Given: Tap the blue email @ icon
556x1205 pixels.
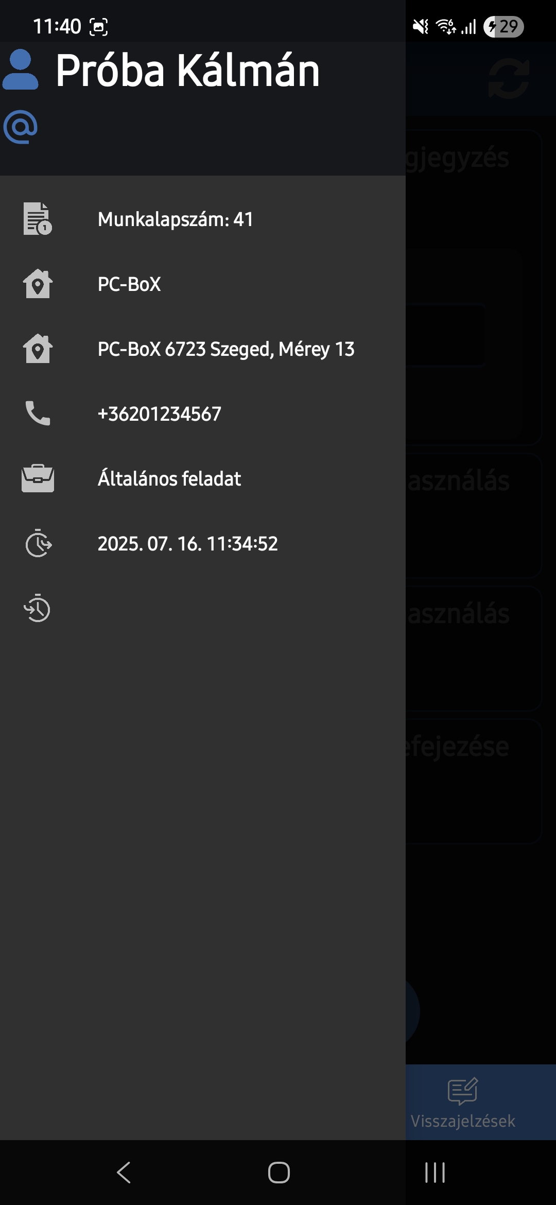Looking at the screenshot, I should (21, 127).
